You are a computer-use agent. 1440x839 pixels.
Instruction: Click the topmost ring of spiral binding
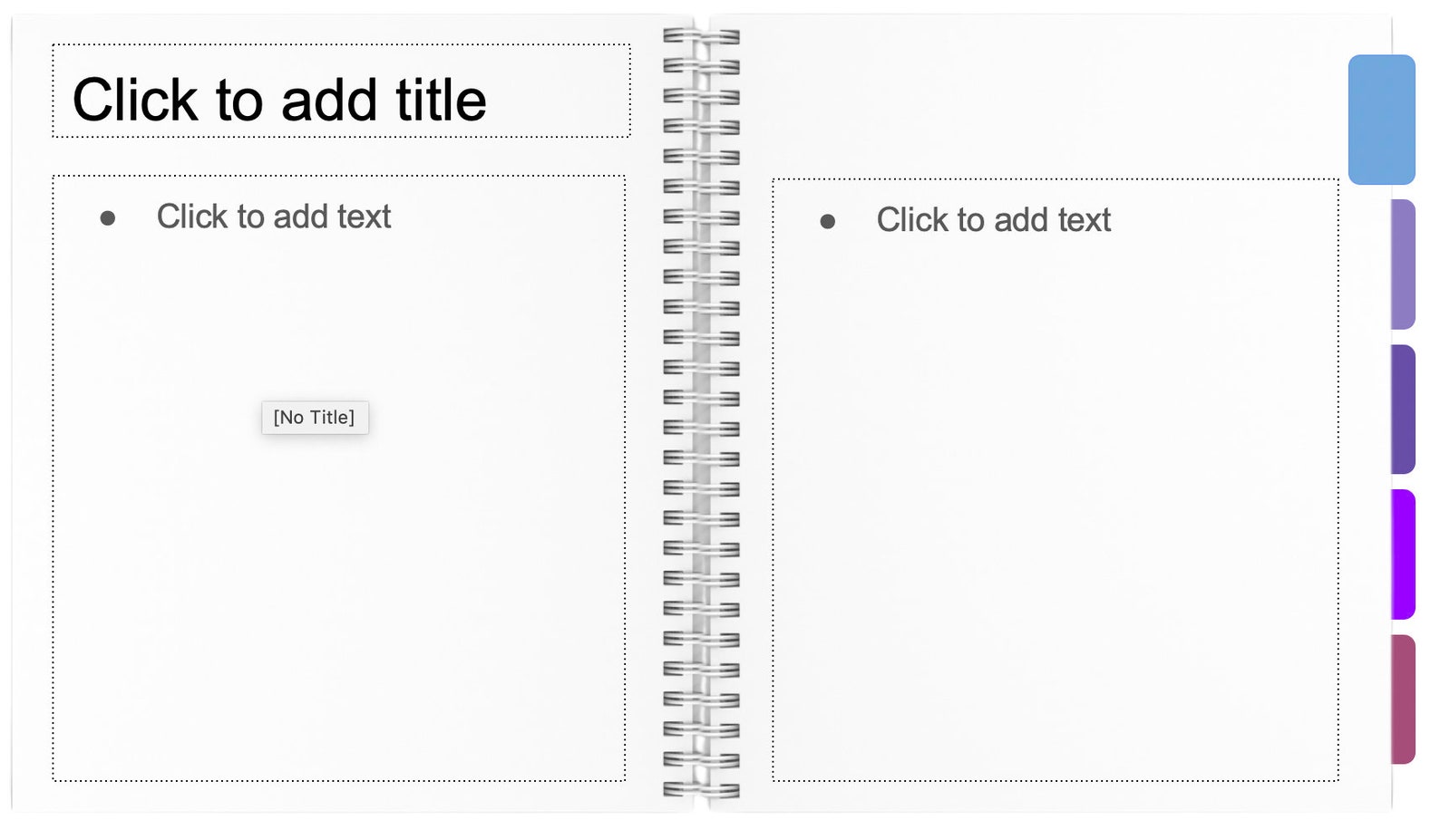point(701,36)
